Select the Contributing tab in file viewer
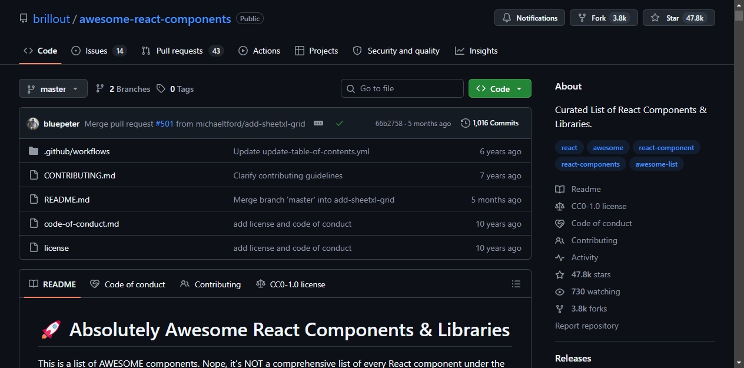Image resolution: width=744 pixels, height=368 pixels. (211, 284)
